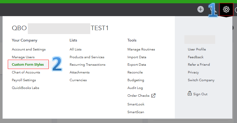The width and height of the screenshot is (237, 123).
Task: Open QuickBooks Labs
Action: point(25,88)
